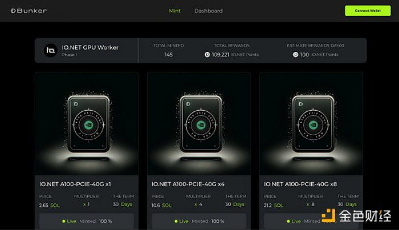Click the 100 estimate rewards value
Viewport: 399px width, 230px height.
(x=304, y=55)
